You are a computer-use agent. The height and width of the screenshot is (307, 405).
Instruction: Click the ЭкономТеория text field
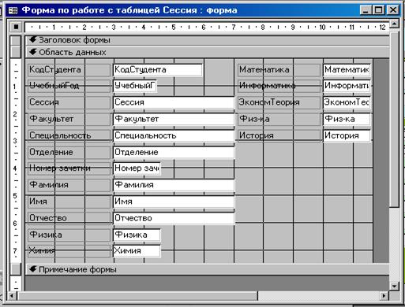click(347, 102)
